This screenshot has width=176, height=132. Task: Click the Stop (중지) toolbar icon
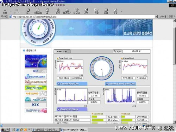pyautogui.click(x=28, y=11)
